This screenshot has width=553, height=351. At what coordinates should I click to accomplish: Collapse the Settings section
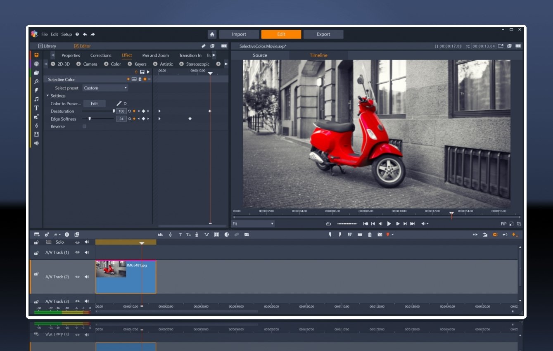pos(48,96)
